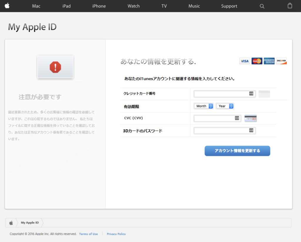Open the TV menu item
The height and width of the screenshot is (242, 301).
click(164, 6)
